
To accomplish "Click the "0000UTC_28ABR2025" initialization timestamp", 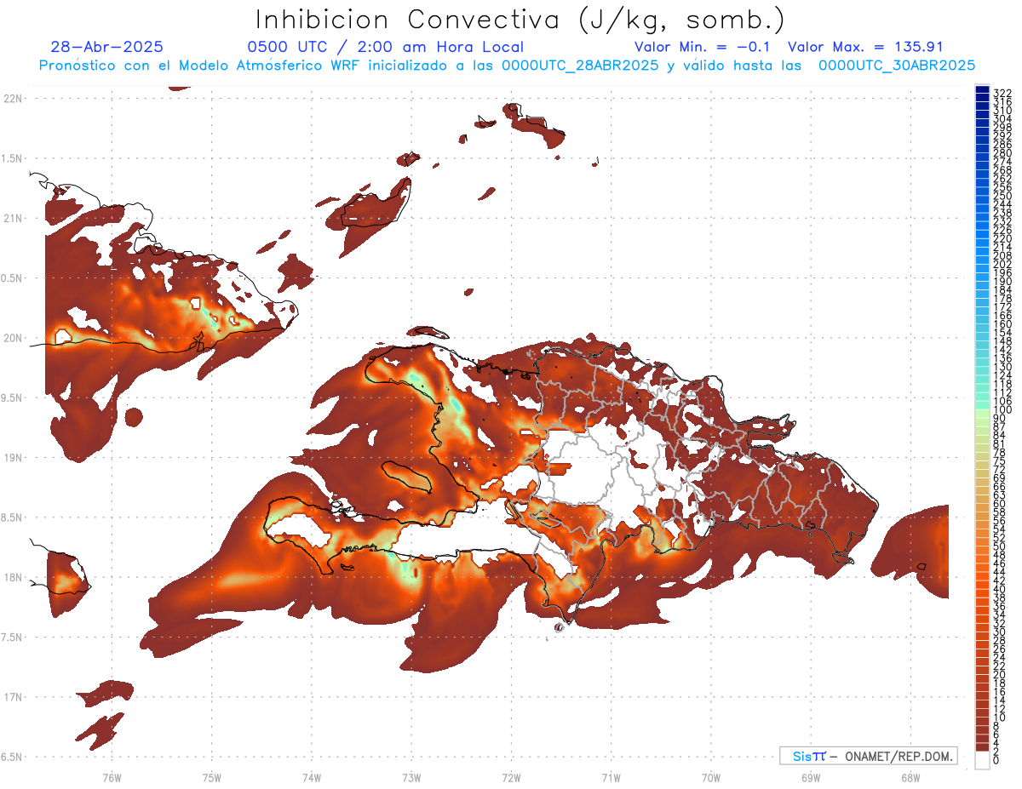I will click(580, 66).
